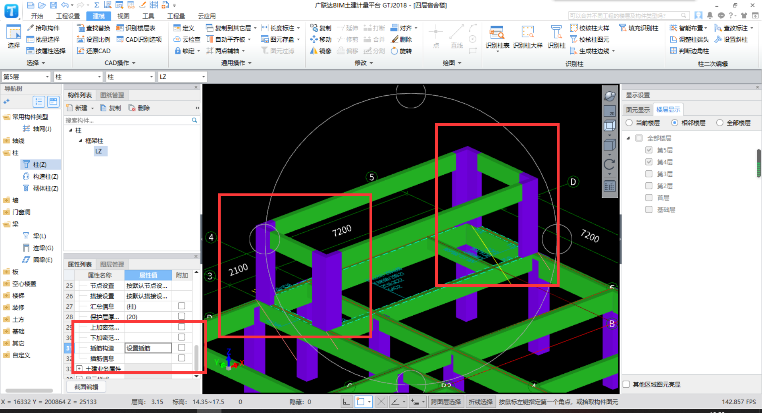Screen dimensions: 762x413
Task: Check the 附加 box for 汇总信息 row
Action: 181,306
